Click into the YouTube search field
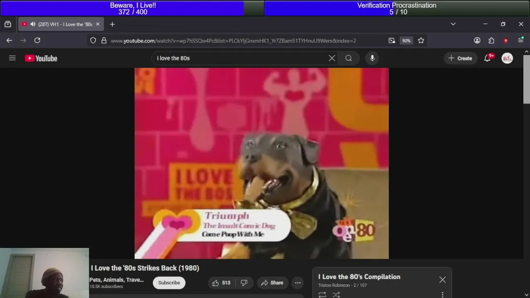 coord(240,58)
